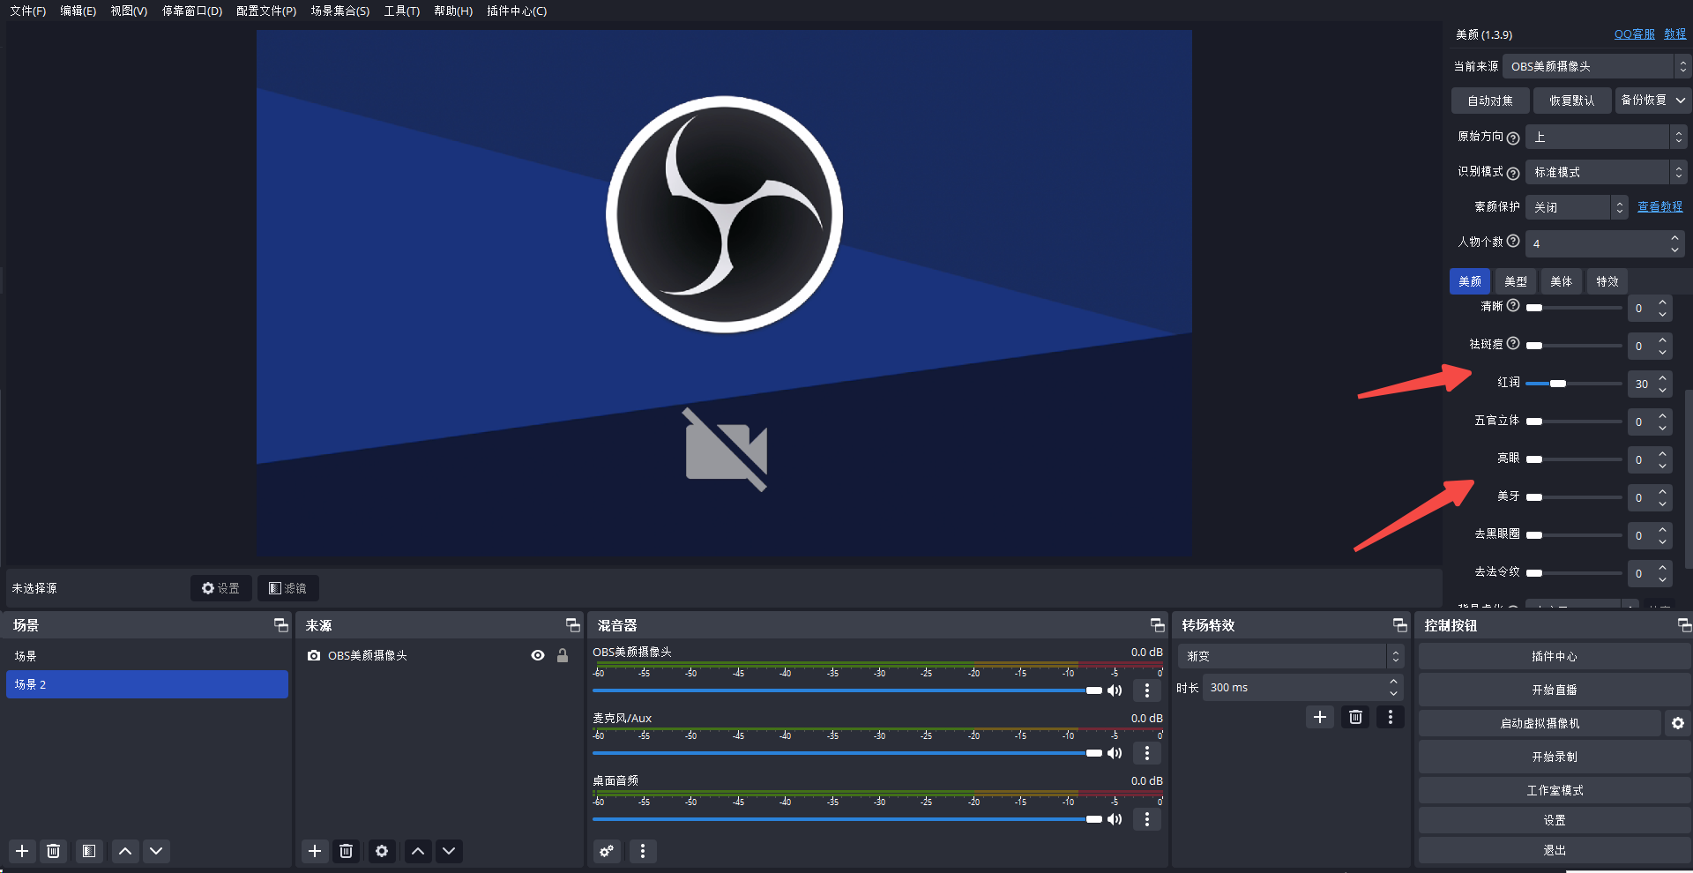This screenshot has height=873, width=1693.
Task: Remove selected source with trash icon
Action: coord(346,851)
